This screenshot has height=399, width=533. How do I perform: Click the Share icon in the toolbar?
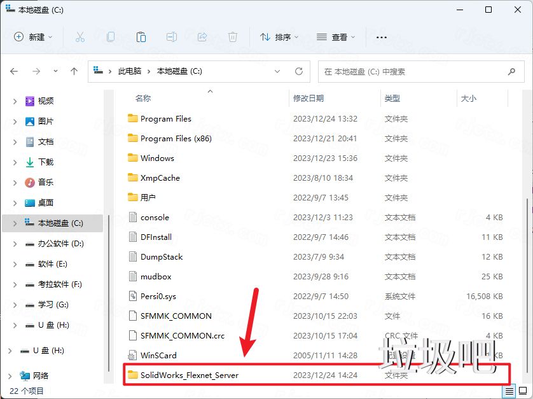(202, 38)
